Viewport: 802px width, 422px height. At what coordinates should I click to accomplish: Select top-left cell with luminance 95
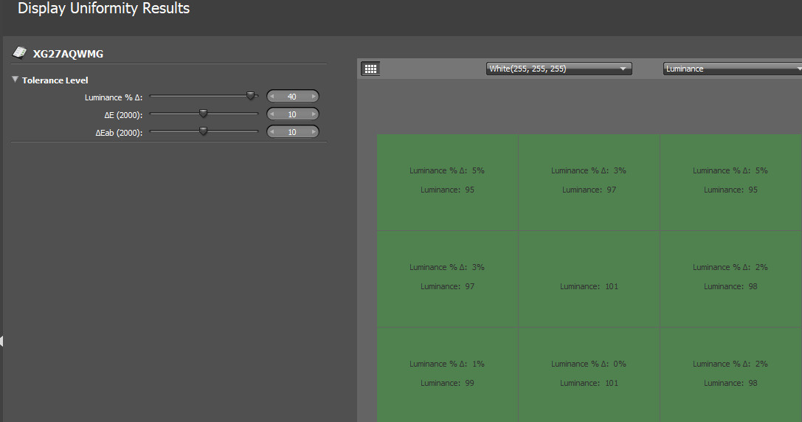[x=447, y=181]
